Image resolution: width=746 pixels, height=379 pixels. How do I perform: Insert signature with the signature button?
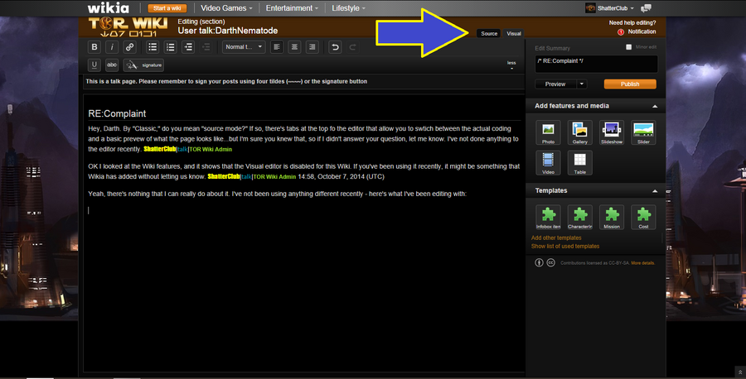point(143,65)
